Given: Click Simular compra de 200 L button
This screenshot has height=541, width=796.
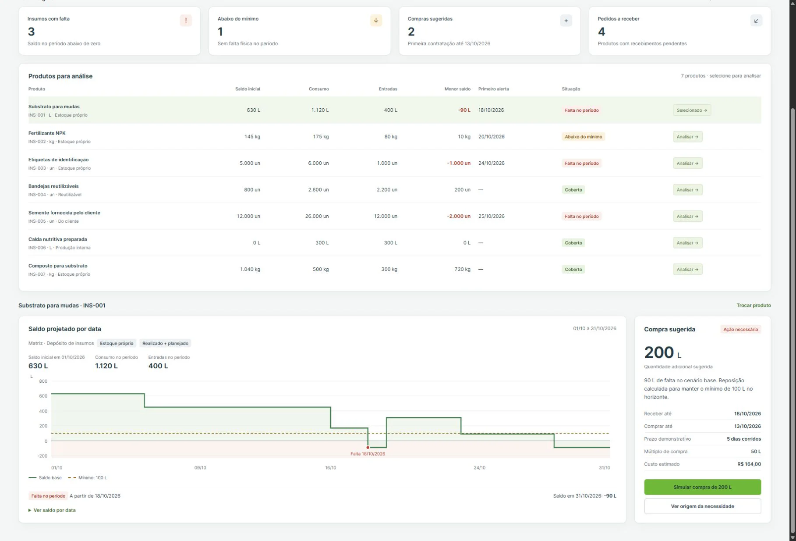Looking at the screenshot, I should [x=702, y=487].
